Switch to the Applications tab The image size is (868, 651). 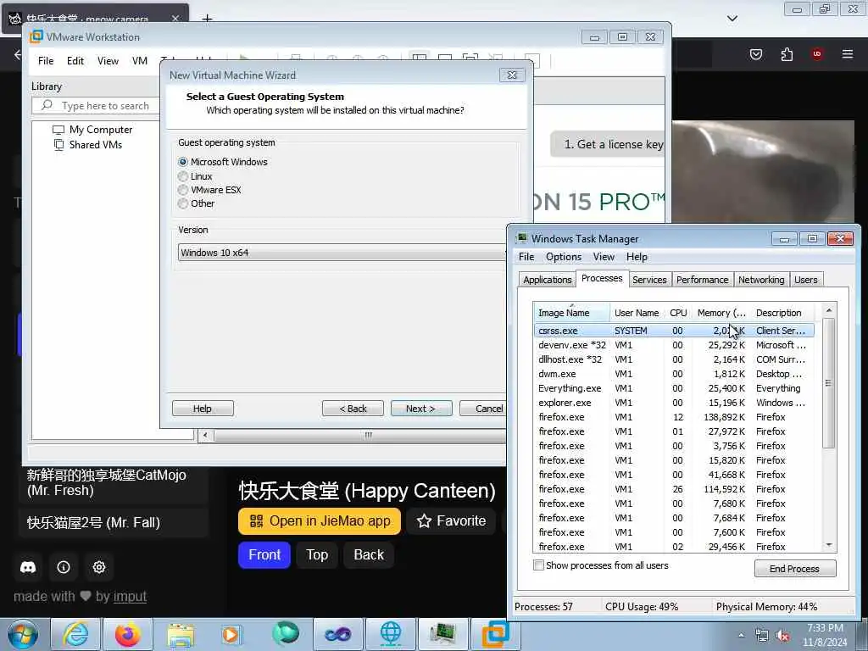pyautogui.click(x=547, y=280)
